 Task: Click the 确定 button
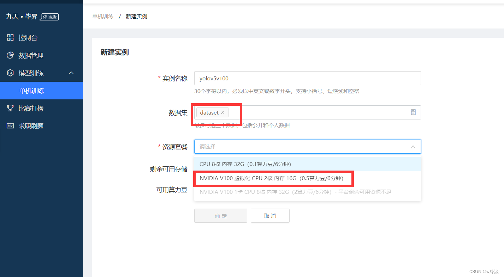[x=221, y=216]
